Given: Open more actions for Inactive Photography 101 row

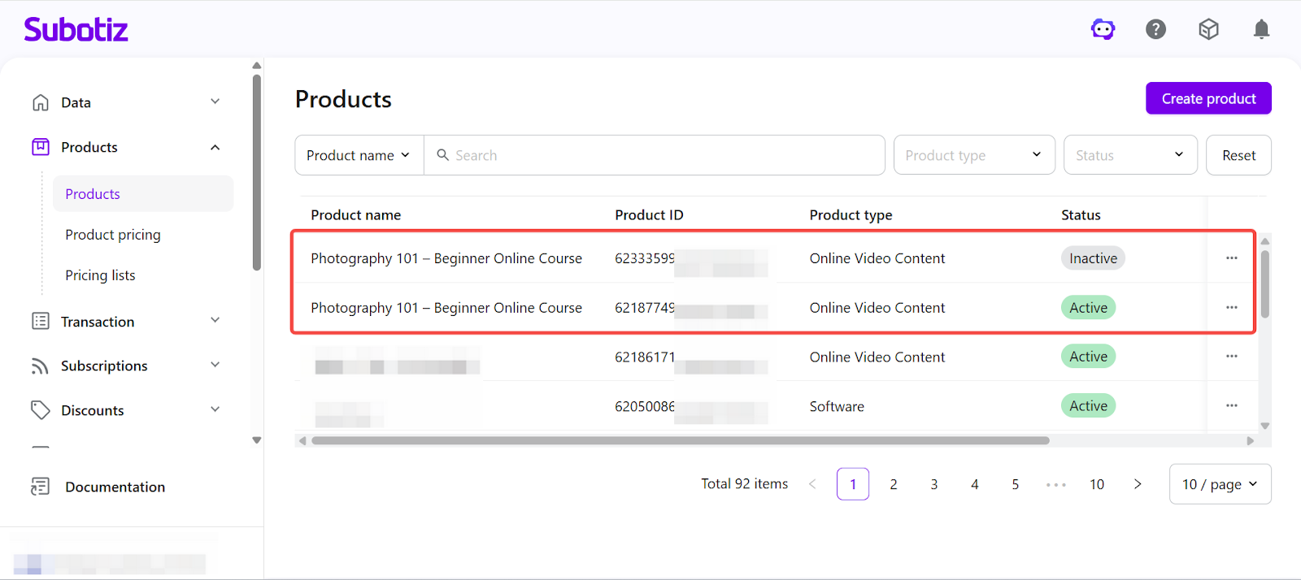Looking at the screenshot, I should tap(1231, 258).
